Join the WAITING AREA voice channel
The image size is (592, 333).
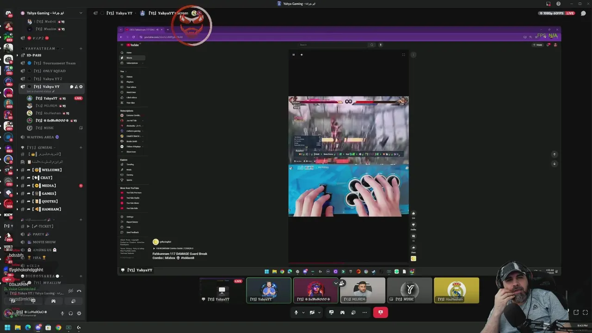click(51, 137)
